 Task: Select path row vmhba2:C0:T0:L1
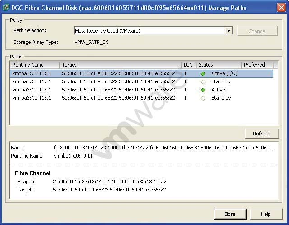[141, 90]
